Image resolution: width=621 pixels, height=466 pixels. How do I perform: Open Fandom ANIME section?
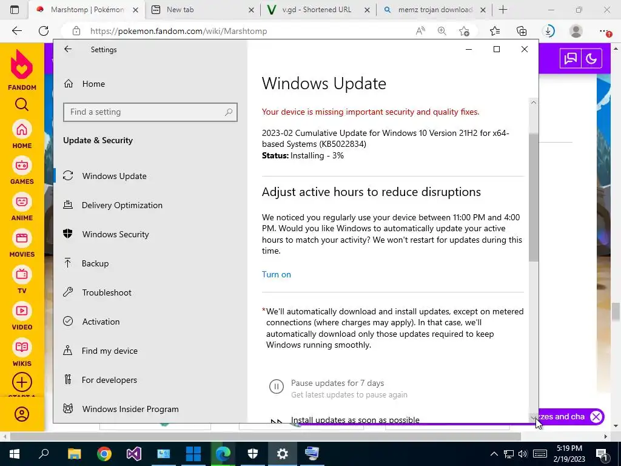pos(22,207)
